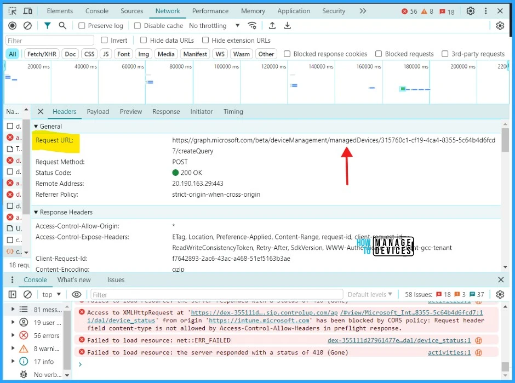The width and height of the screenshot is (515, 383).
Task: Open the Performance tab
Action: pos(210,11)
